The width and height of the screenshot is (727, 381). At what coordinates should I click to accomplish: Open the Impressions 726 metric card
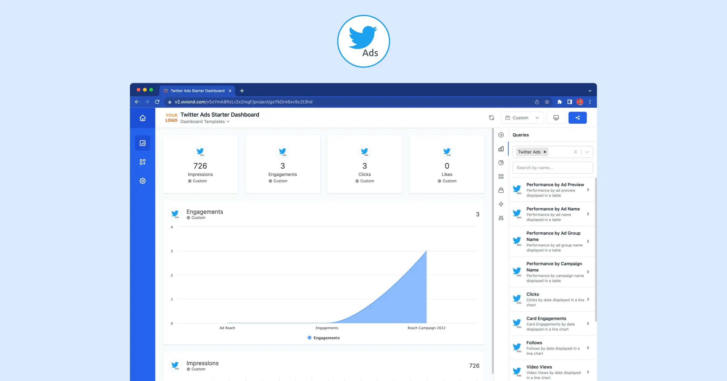click(200, 164)
